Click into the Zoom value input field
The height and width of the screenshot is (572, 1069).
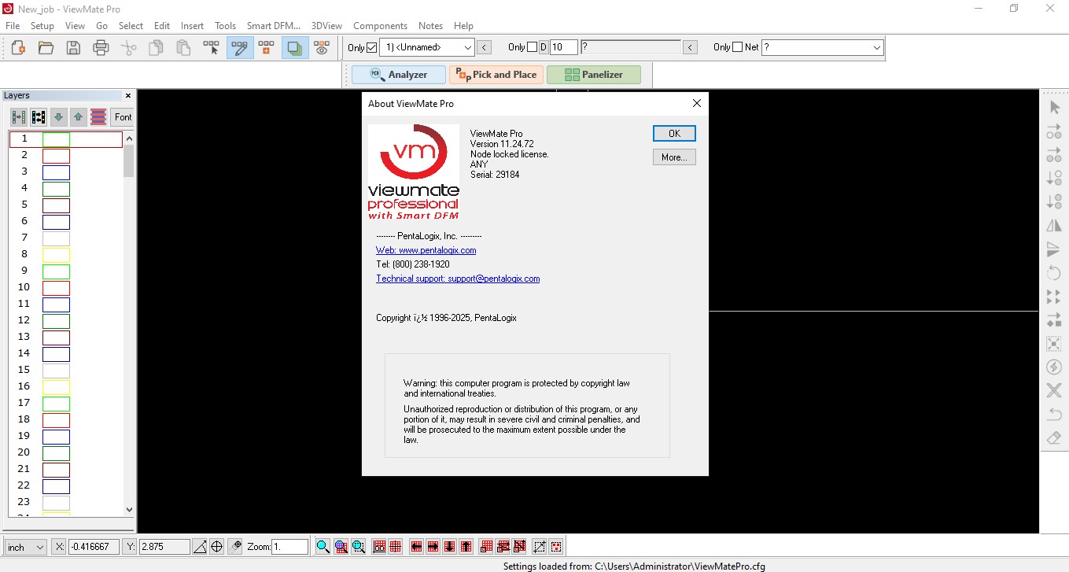(x=289, y=547)
